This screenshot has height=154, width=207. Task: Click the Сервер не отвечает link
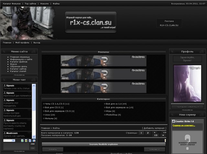point(184,125)
